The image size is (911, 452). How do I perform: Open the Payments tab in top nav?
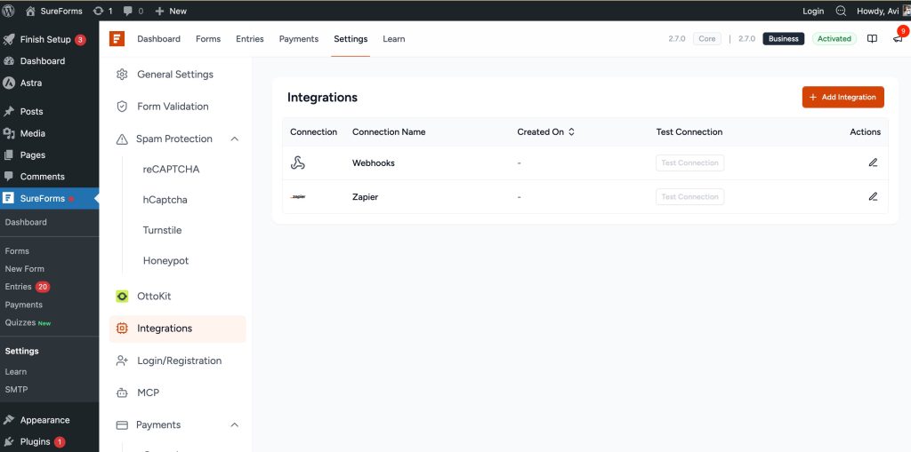(x=299, y=39)
